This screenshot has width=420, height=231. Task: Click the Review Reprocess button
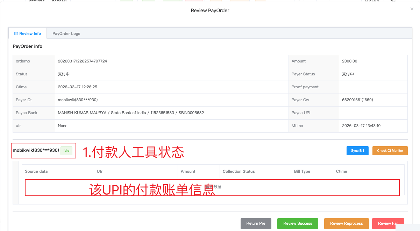[x=346, y=224]
